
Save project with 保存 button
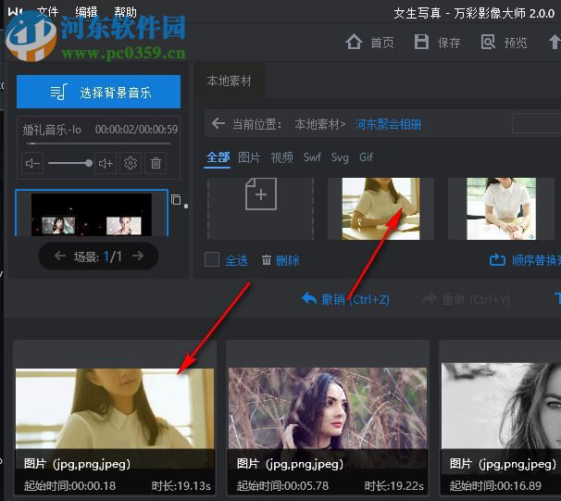[437, 43]
